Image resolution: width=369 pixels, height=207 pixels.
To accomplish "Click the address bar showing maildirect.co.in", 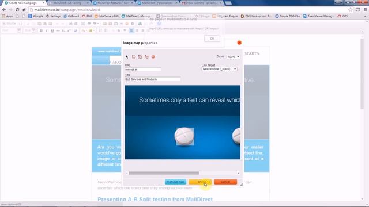I will (x=189, y=10).
